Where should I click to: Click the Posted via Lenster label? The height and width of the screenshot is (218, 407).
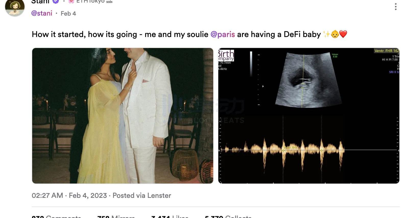click(142, 196)
